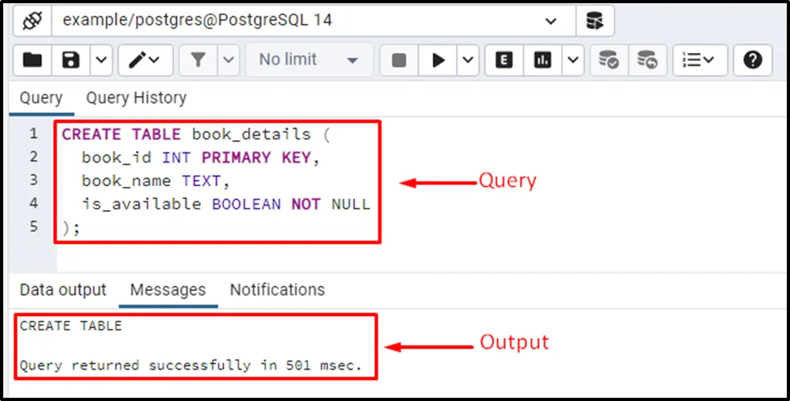Click the Explain (E) button
The image size is (790, 401).
504,60
